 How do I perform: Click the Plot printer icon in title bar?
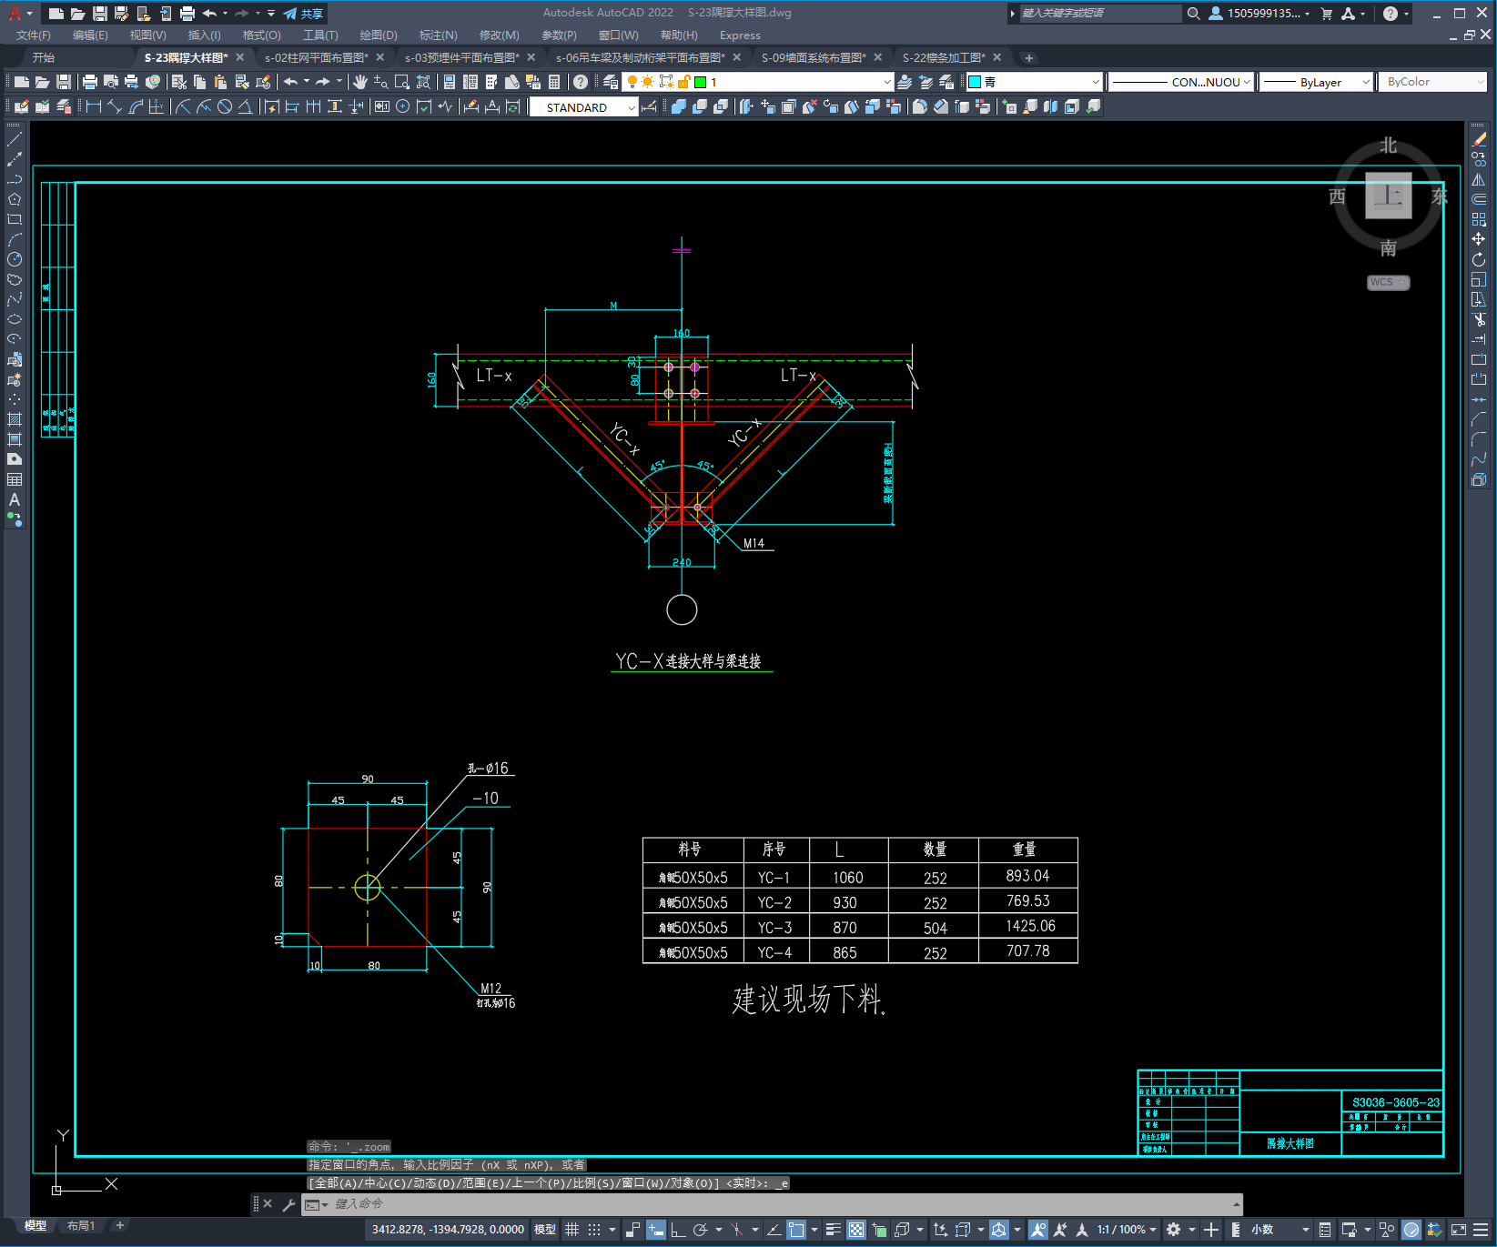[187, 14]
